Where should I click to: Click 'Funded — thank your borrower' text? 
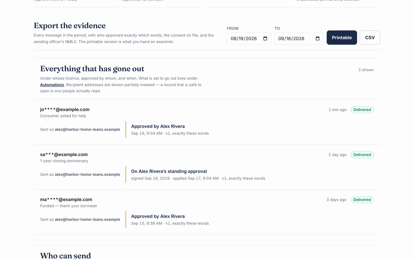pos(69,206)
